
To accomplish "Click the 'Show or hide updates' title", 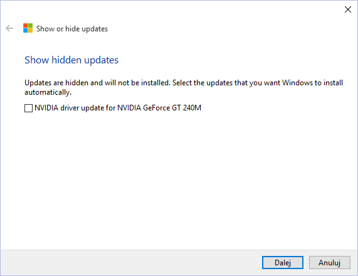I will (72, 29).
